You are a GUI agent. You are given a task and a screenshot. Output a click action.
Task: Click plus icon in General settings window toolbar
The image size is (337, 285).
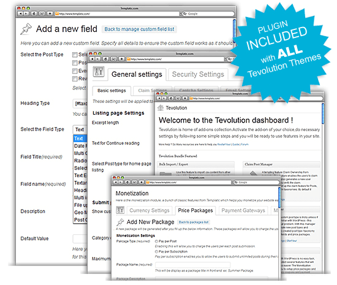tap(122, 59)
